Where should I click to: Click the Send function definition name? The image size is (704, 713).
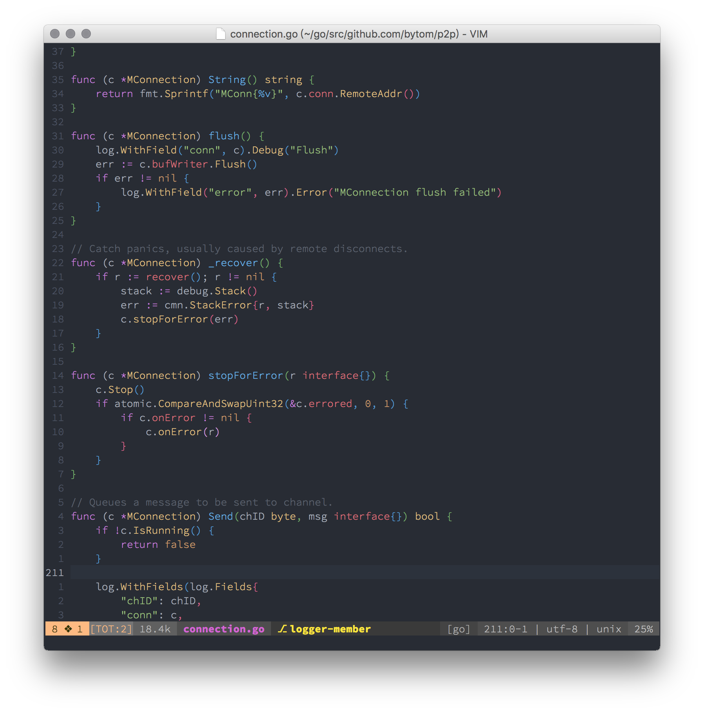pos(220,516)
